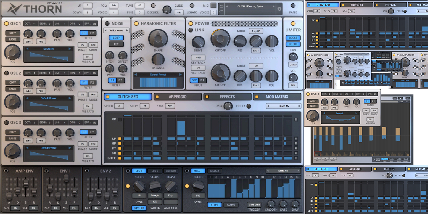
Task: Hit the PANIC button
Action: [x=293, y=6]
